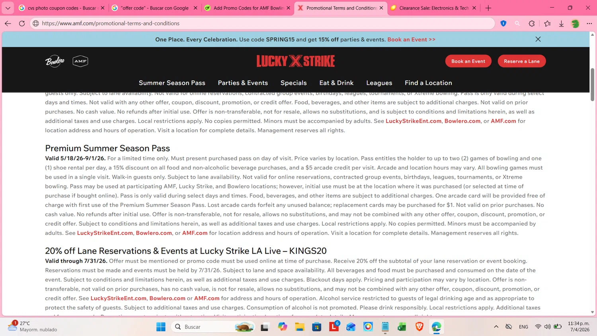The image size is (597, 336).
Task: Click the Bowlero logo in the header
Action: click(55, 61)
